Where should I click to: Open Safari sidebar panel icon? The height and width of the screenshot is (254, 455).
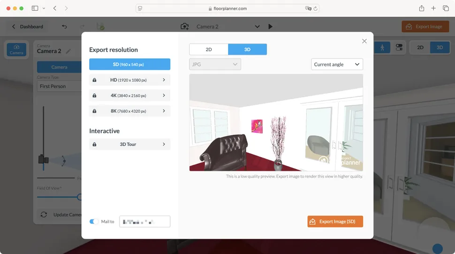point(35,8)
